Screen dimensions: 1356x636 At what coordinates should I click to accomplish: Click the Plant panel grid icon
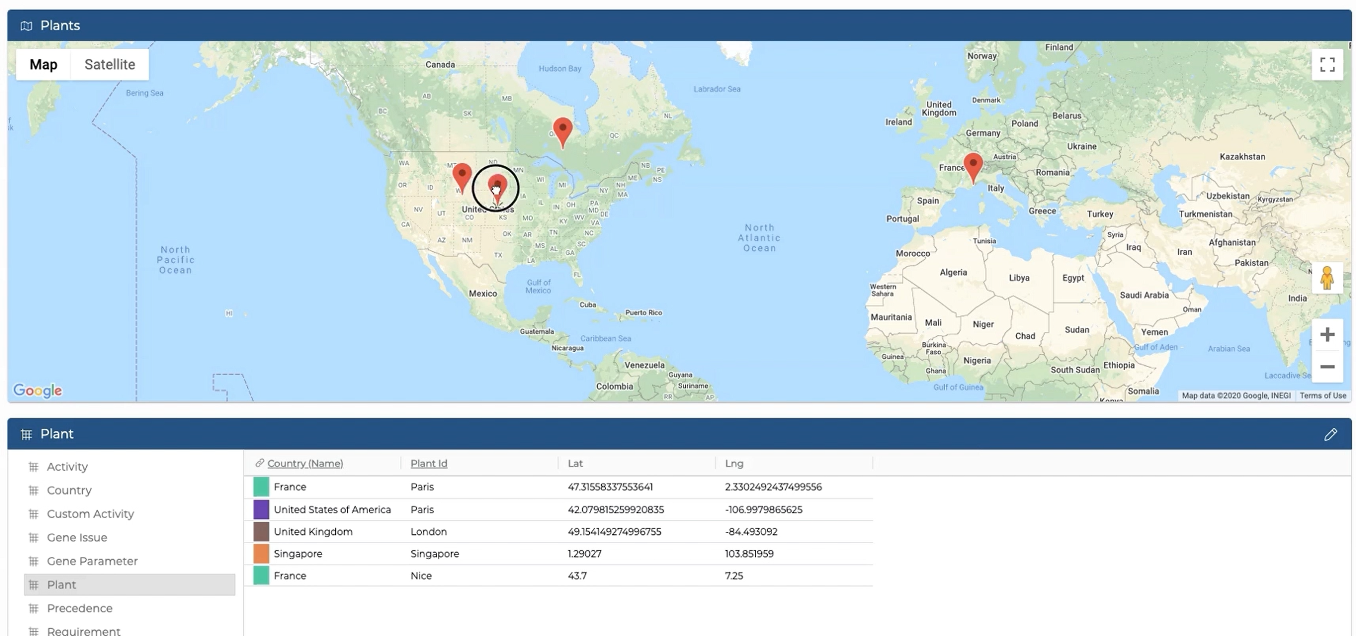26,434
